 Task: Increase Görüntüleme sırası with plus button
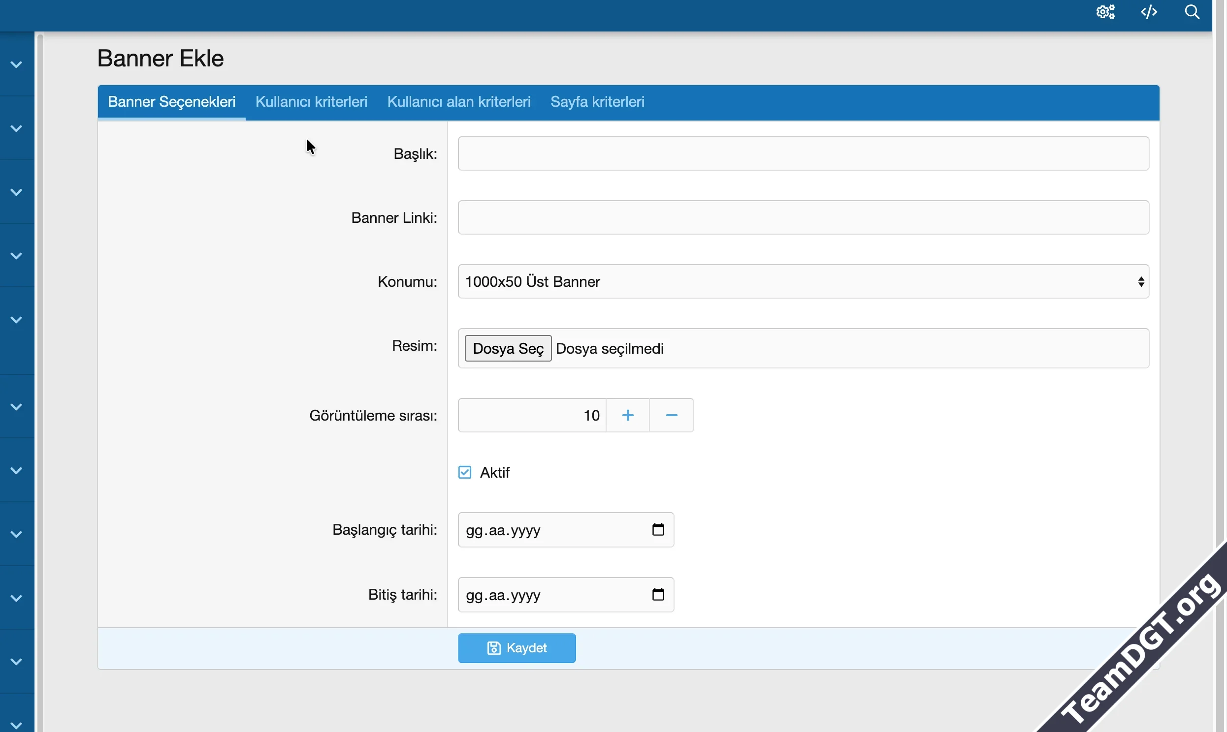pyautogui.click(x=627, y=415)
